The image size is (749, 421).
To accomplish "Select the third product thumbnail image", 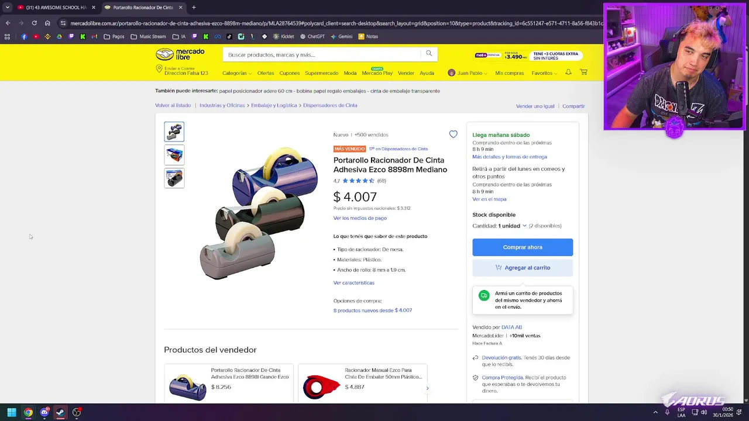I will 174,178.
